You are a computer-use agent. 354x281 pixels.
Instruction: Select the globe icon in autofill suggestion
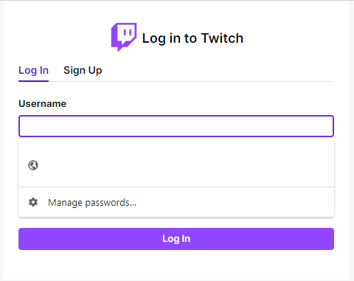[33, 165]
